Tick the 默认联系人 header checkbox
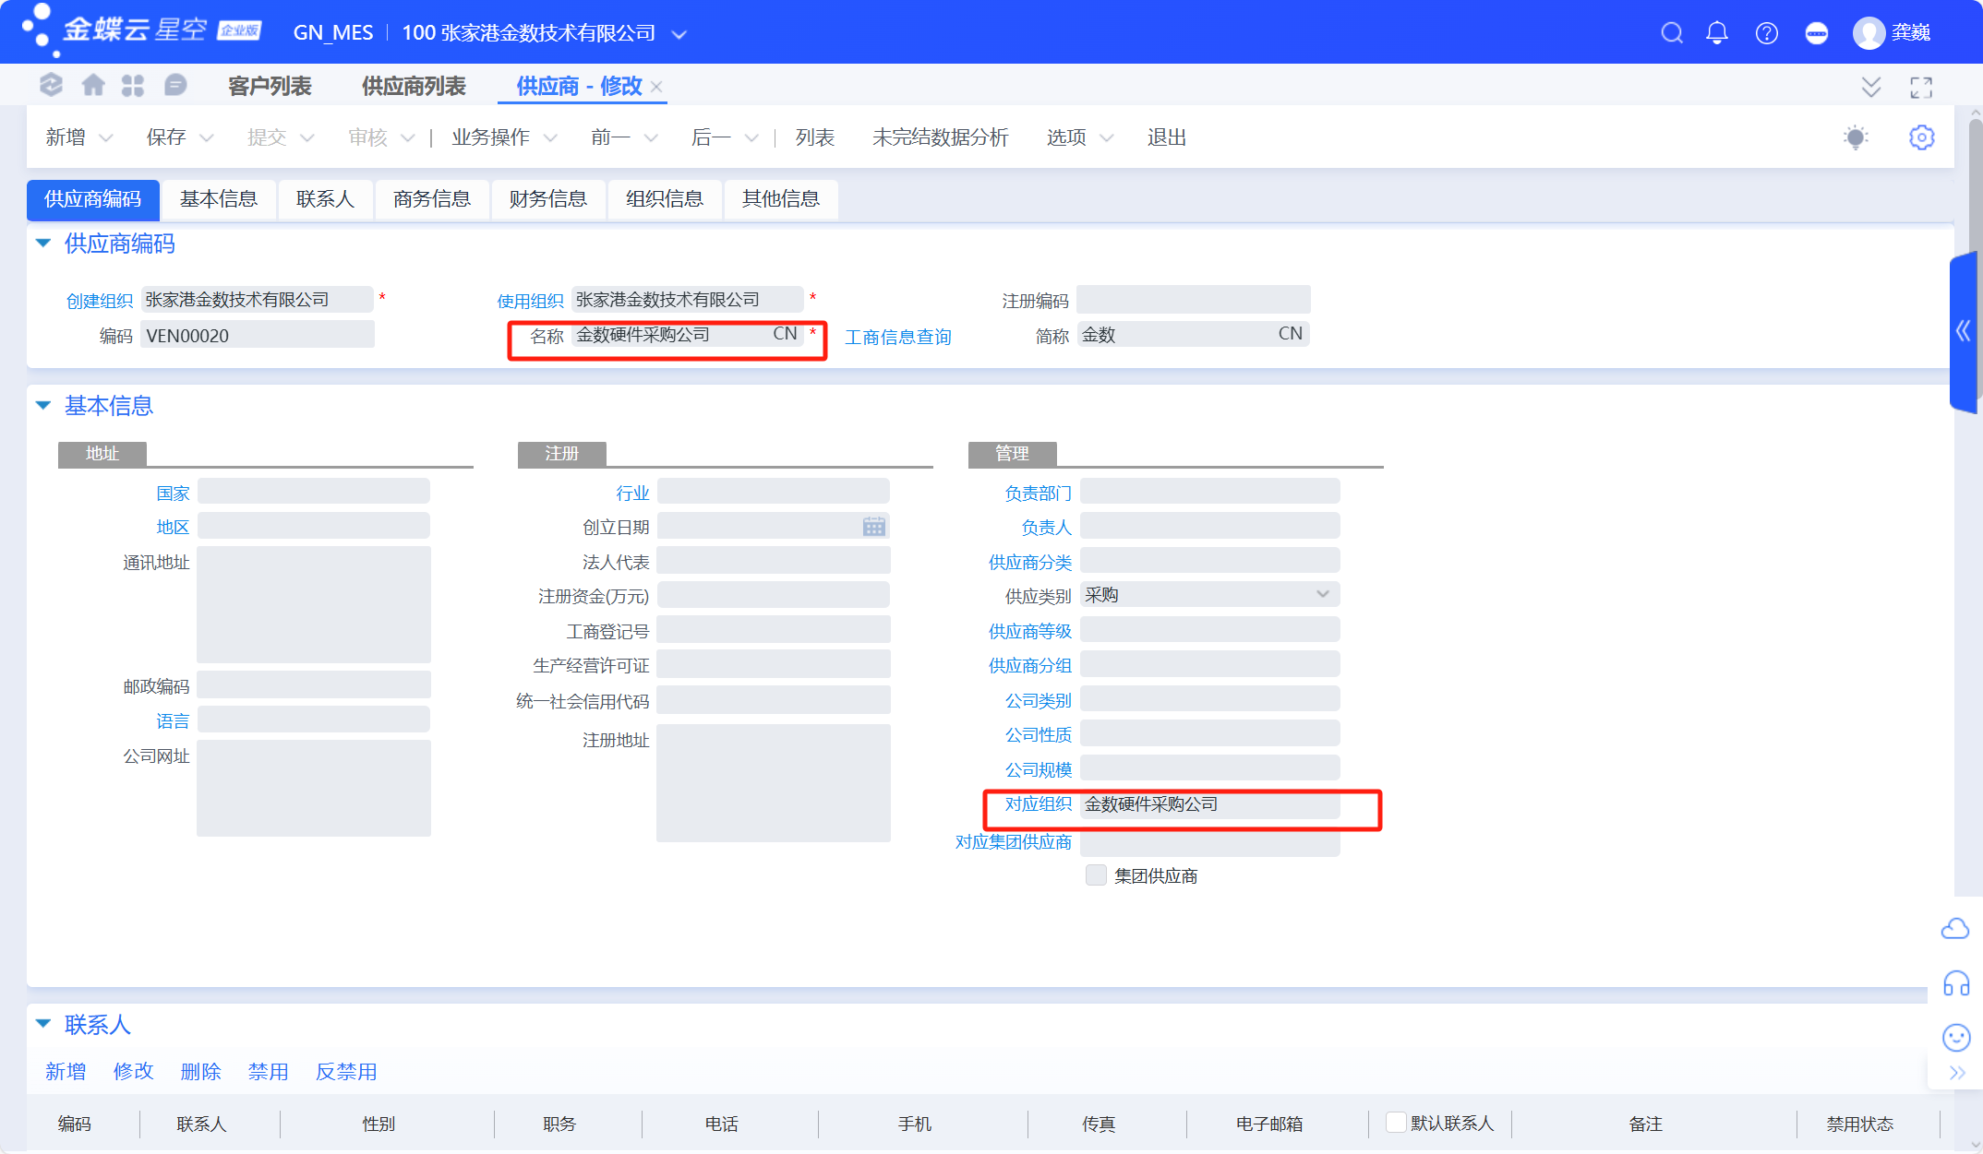1983x1154 pixels. tap(1396, 1122)
